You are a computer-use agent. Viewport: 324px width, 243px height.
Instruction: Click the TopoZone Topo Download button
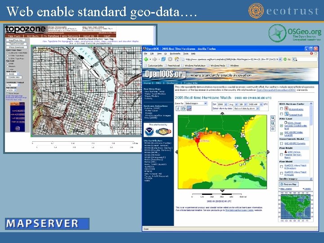(x=17, y=44)
